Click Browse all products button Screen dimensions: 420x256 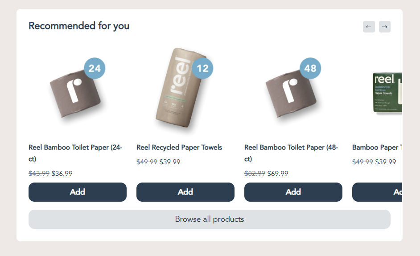210,219
